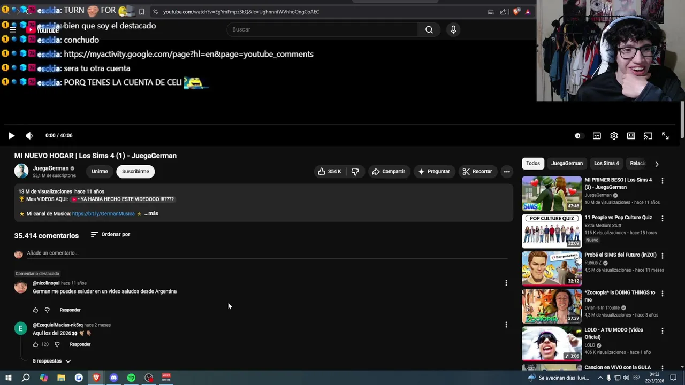Click the Suscribirme subscribe button
The height and width of the screenshot is (385, 685).
pos(135,172)
